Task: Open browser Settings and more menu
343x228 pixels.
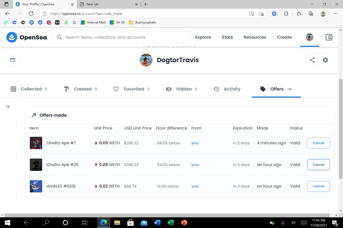Action: coord(335,13)
